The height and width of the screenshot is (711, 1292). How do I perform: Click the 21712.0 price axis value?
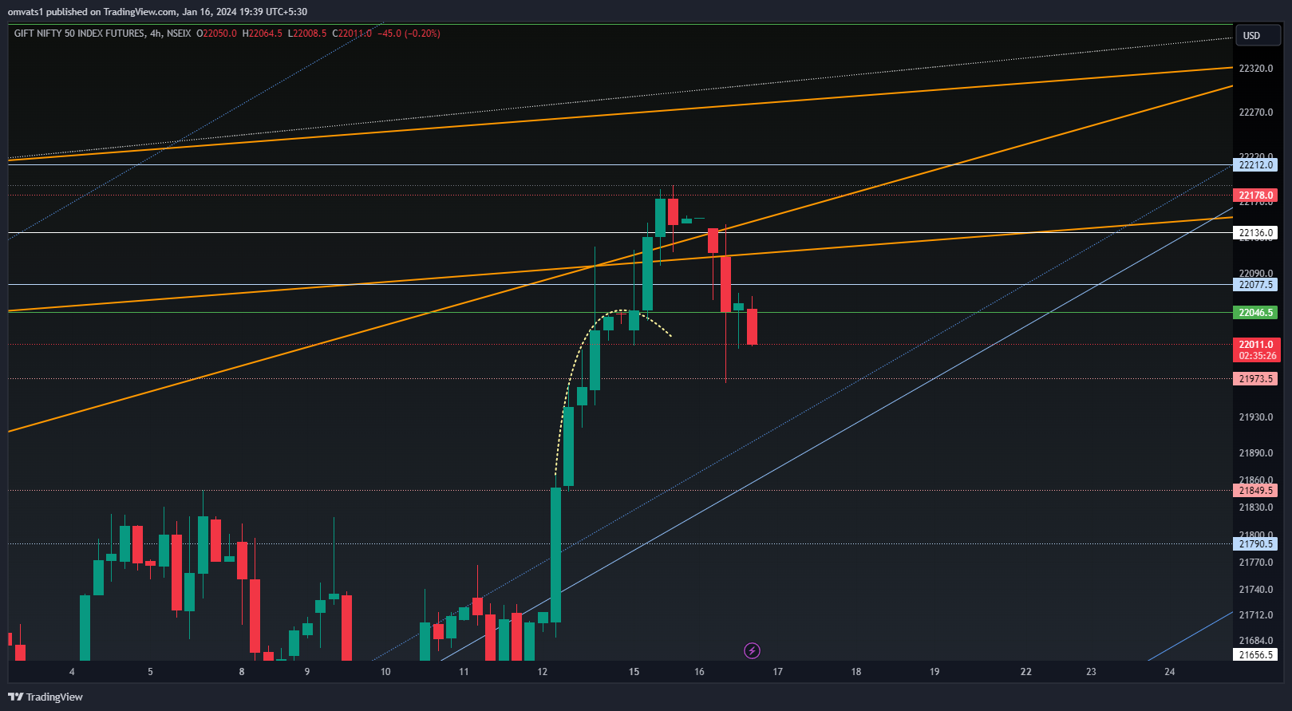tap(1255, 615)
